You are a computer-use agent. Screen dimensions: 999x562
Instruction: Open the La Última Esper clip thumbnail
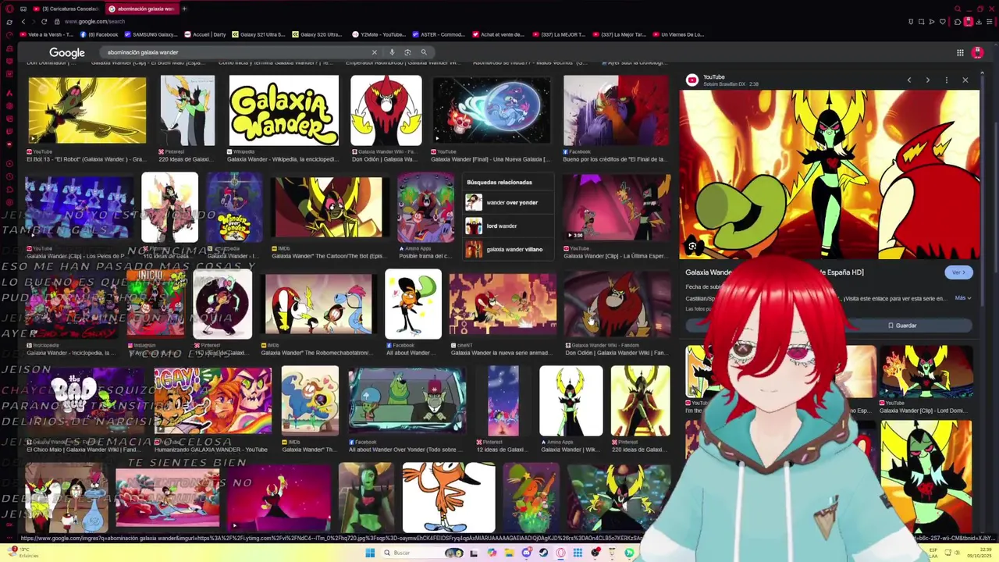[x=617, y=208]
